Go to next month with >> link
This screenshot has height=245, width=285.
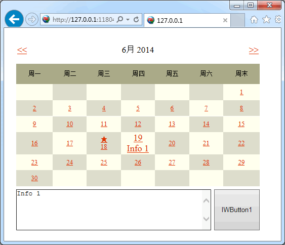coord(254,50)
